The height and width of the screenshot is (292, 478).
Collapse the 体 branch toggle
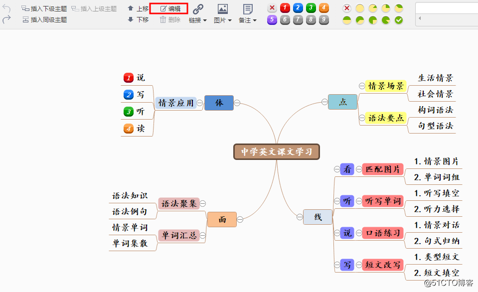tap(237, 103)
